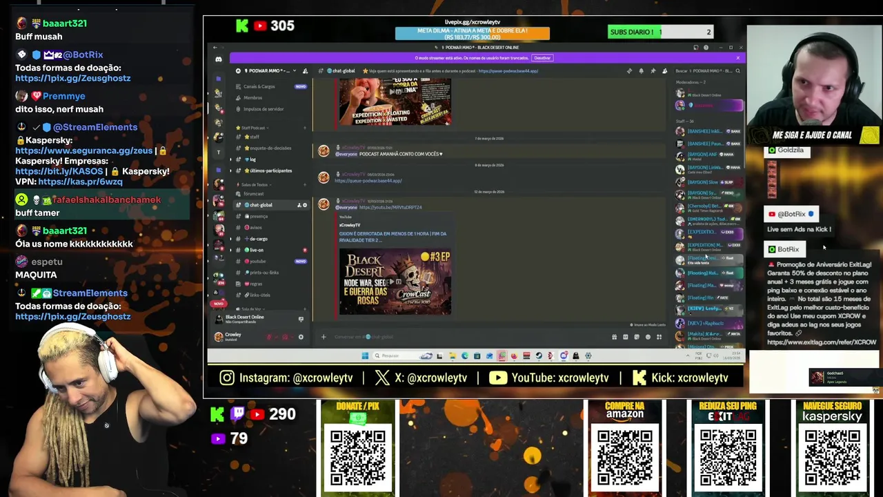Open youtu.be link in xCrowleyTV message
883x497 pixels.
tap(390, 207)
